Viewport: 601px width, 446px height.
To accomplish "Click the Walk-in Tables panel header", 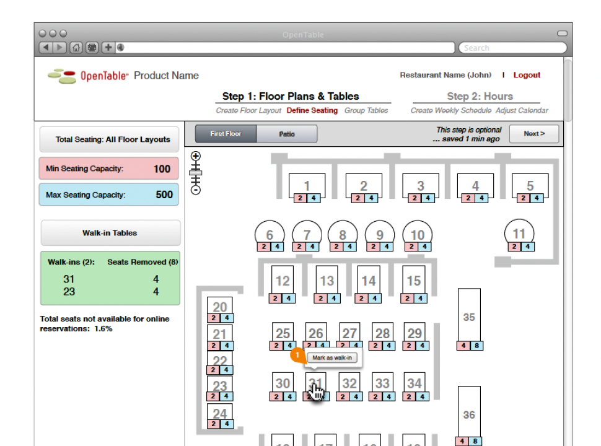I will [110, 233].
